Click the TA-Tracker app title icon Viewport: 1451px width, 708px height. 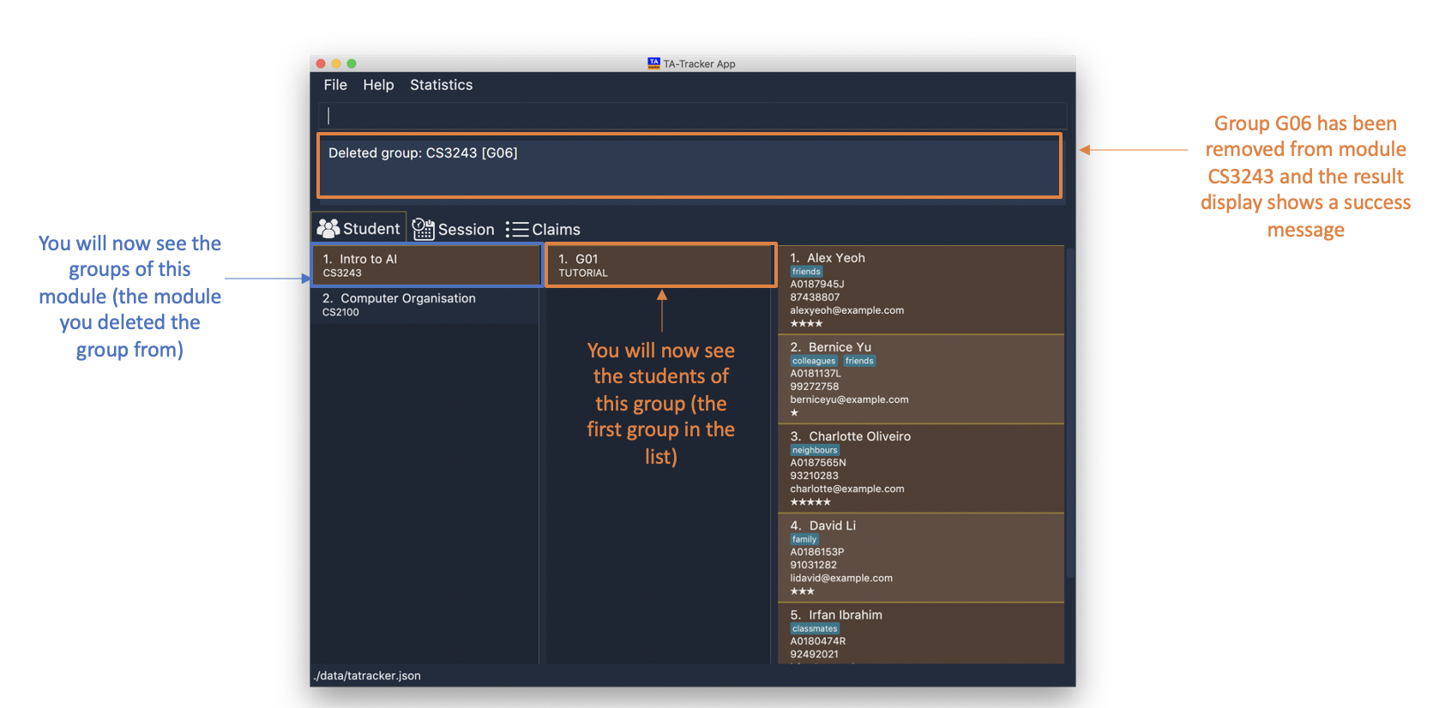[x=653, y=63]
